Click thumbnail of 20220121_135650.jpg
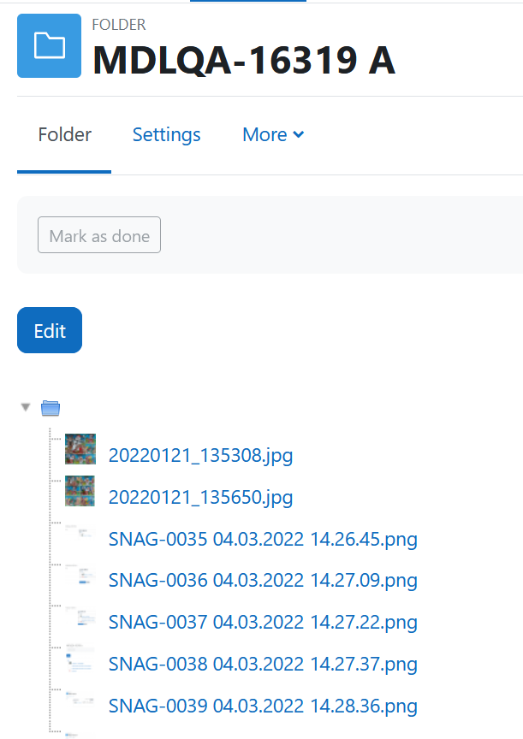 80,491
